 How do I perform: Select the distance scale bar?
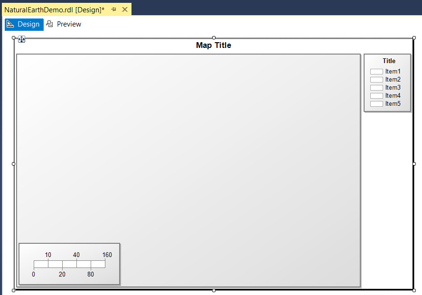point(69,264)
